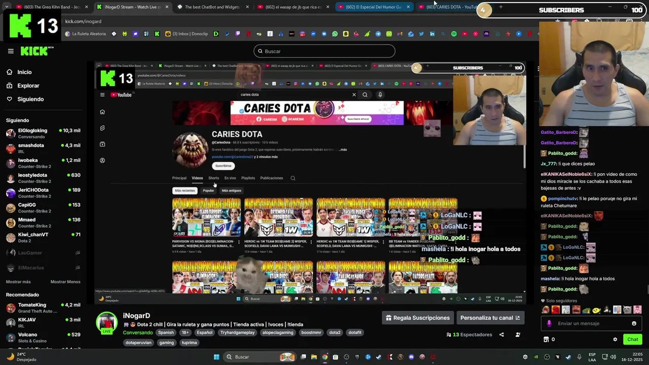The image size is (649, 365).
Task: Open the Siguiendo page in the sidebar
Action: point(30,99)
